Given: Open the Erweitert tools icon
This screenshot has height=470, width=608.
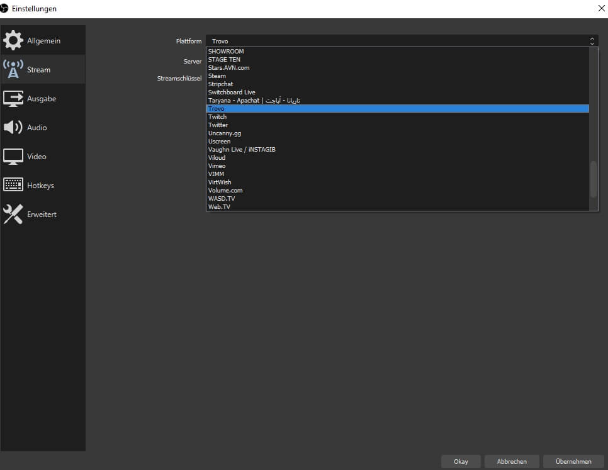Looking at the screenshot, I should 13,215.
